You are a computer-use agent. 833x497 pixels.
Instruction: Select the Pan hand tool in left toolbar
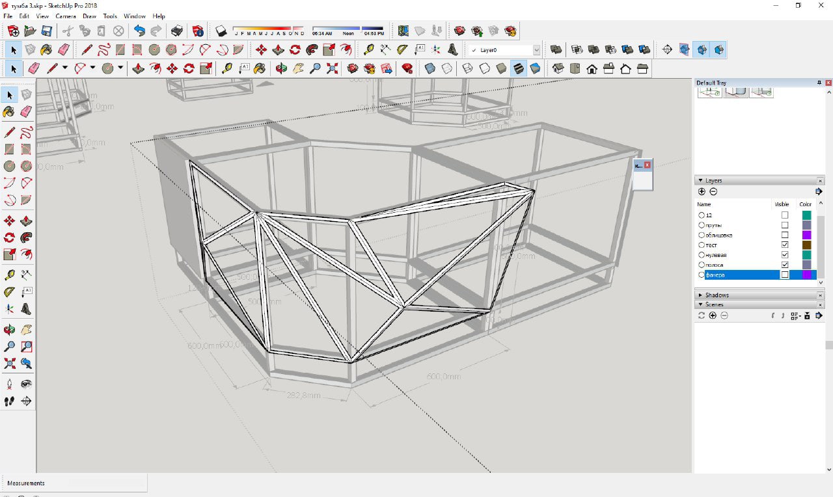pyautogui.click(x=26, y=330)
